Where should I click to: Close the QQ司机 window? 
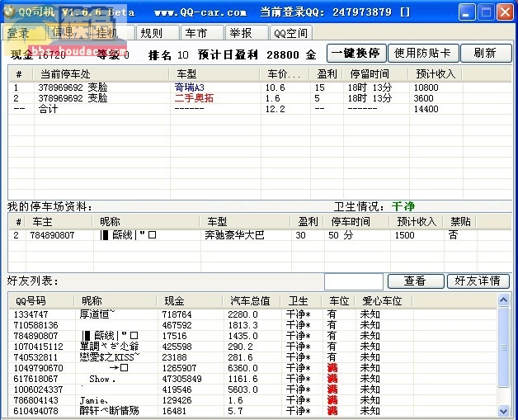(505, 12)
